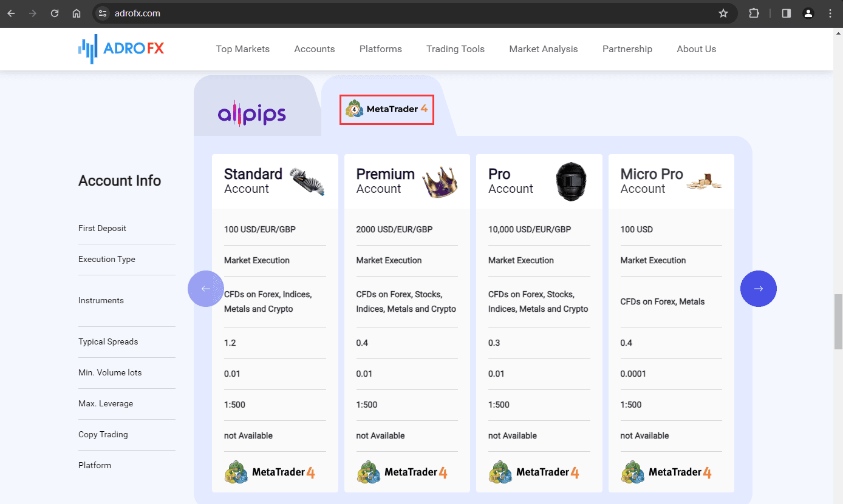Open the browser home page
Image resolution: width=843 pixels, height=504 pixels.
(77, 13)
